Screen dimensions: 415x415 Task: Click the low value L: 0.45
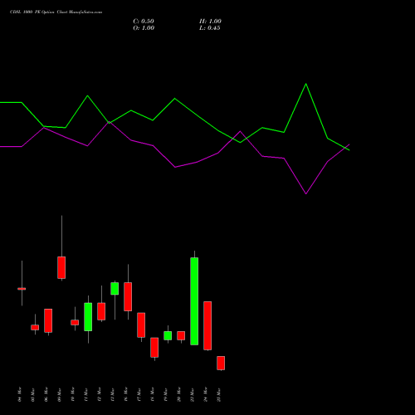coord(210,28)
